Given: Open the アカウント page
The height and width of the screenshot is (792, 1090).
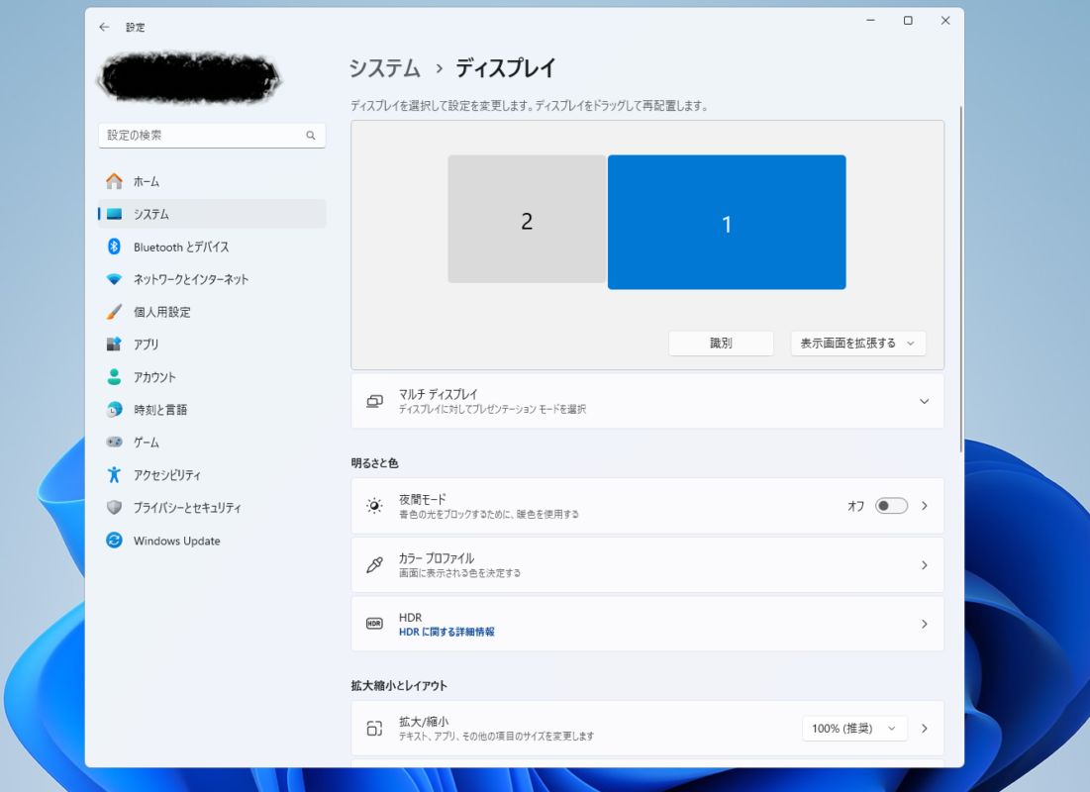Looking at the screenshot, I should [x=212, y=377].
